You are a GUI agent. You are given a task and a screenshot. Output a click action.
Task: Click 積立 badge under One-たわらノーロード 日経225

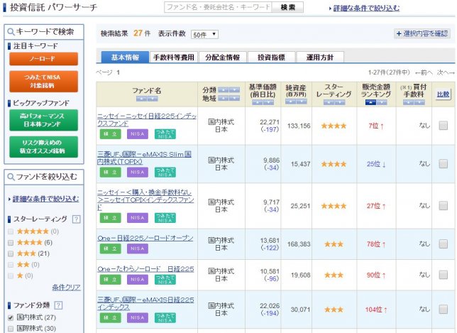pyautogui.click(x=111, y=279)
